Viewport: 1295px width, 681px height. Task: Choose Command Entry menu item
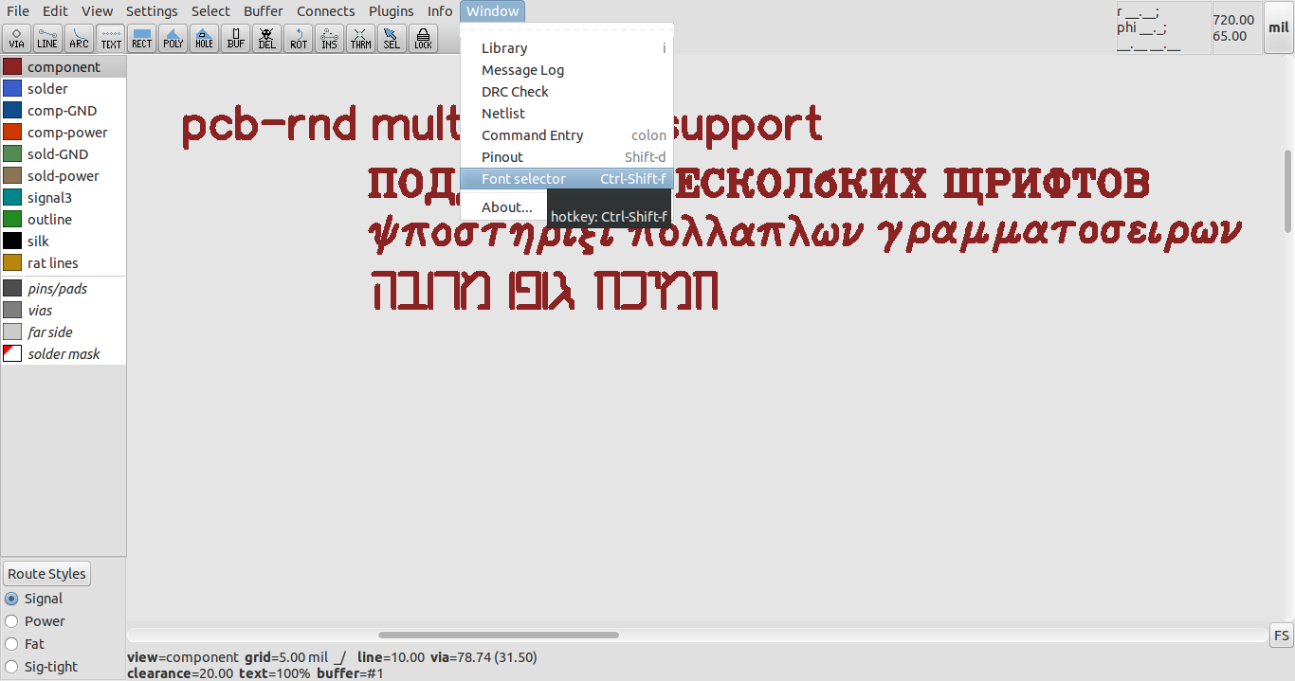[x=567, y=135]
